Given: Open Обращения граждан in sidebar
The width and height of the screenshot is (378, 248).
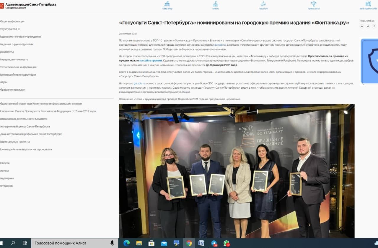Looking at the screenshot, I should point(12,90).
